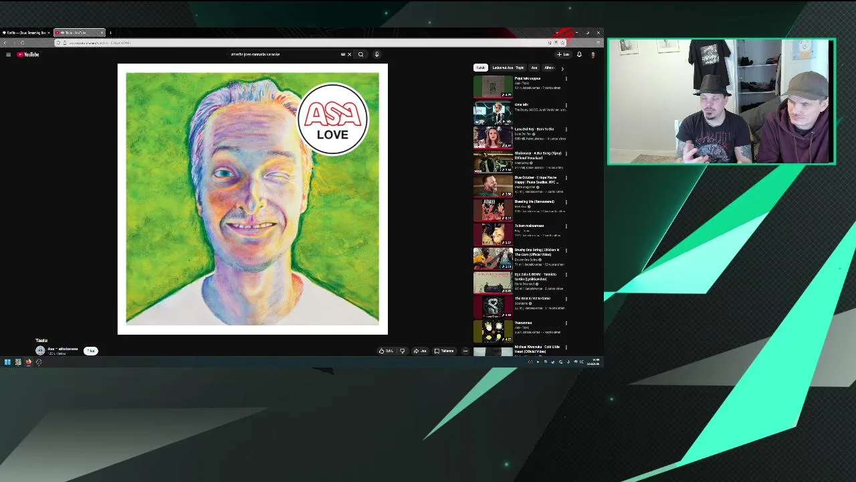Open the notifications bell
Screen dimensions: 856x482
coord(579,54)
